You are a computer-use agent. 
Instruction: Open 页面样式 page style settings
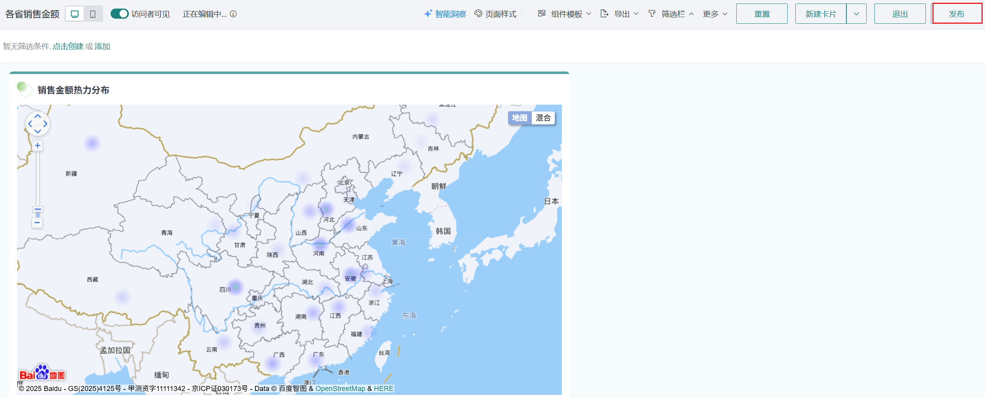click(495, 14)
